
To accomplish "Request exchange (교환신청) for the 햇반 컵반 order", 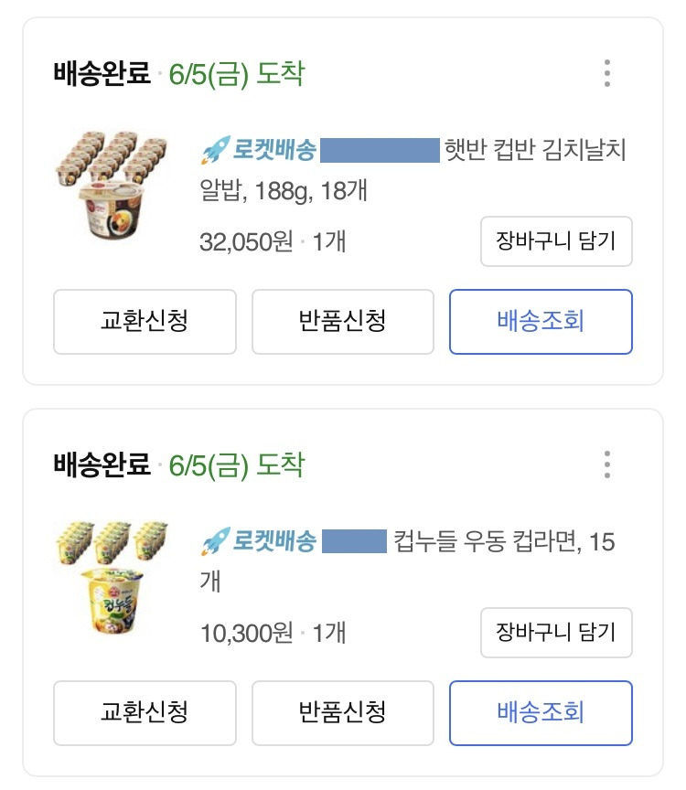I will 145,321.
